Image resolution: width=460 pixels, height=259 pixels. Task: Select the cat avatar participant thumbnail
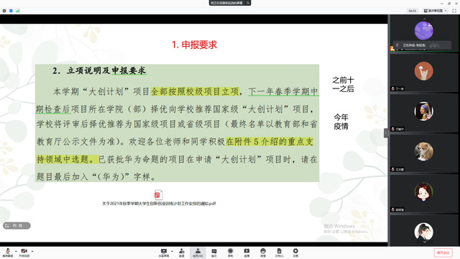pos(423,152)
